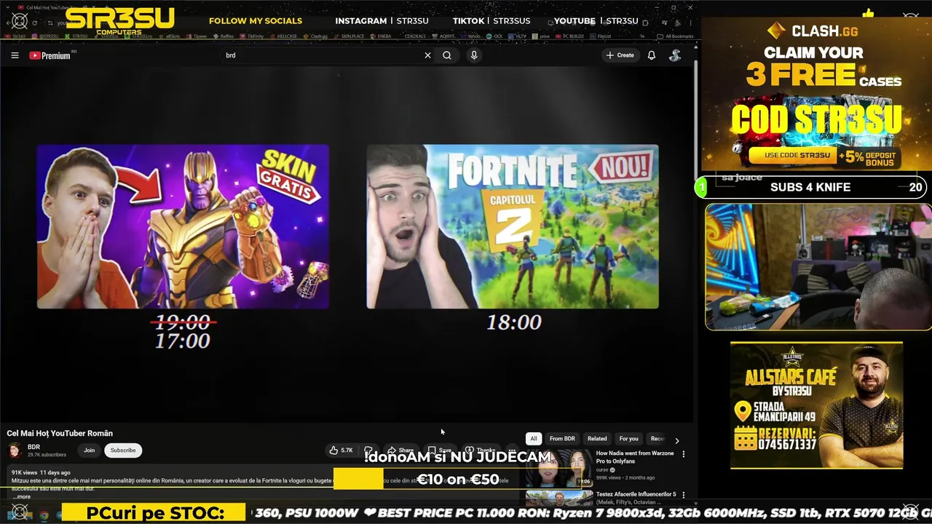Join the BDR channel membership
This screenshot has height=524, width=932.
tap(89, 450)
